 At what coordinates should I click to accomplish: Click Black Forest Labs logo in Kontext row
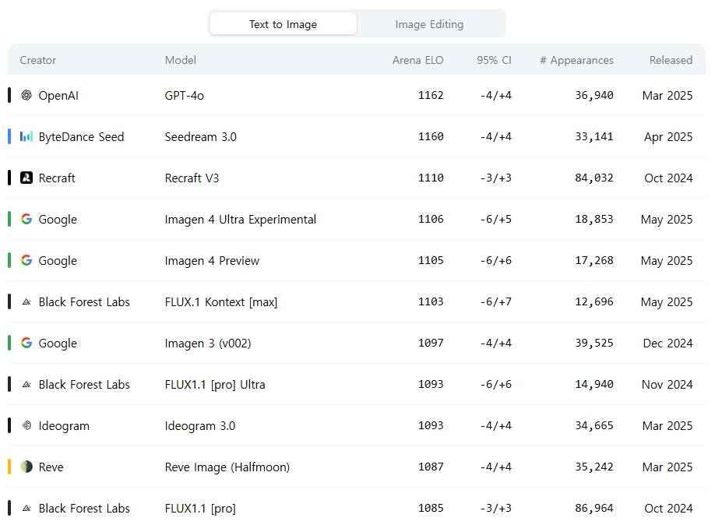point(26,301)
